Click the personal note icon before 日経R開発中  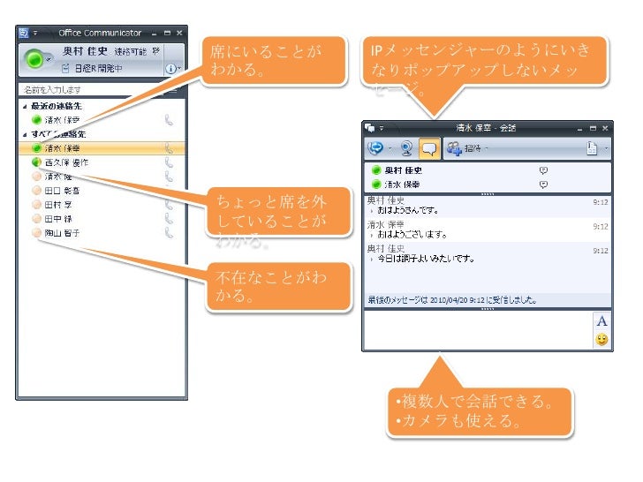click(x=65, y=69)
